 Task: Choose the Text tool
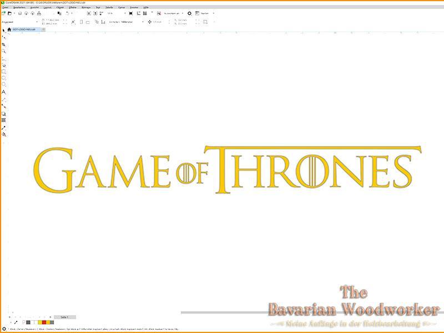tap(4, 92)
